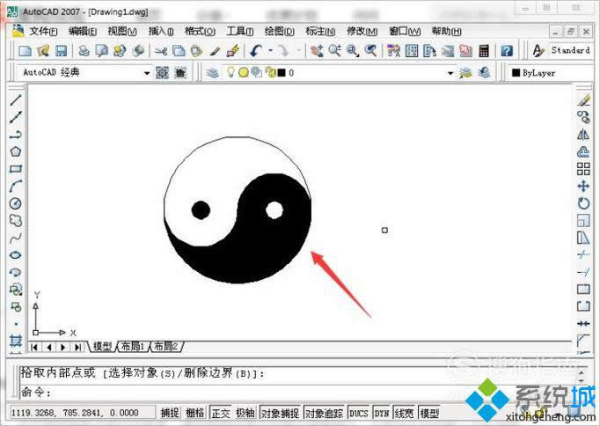600x426 pixels.
Task: Select the Revision Cloud tool
Action: click(15, 220)
